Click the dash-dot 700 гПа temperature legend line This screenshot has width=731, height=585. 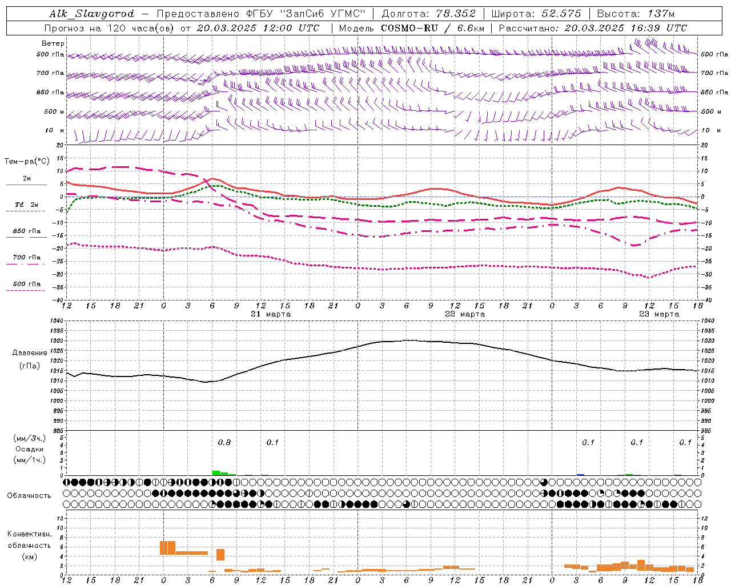25,264
